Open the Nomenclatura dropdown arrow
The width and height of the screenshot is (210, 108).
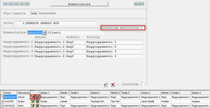44,33
